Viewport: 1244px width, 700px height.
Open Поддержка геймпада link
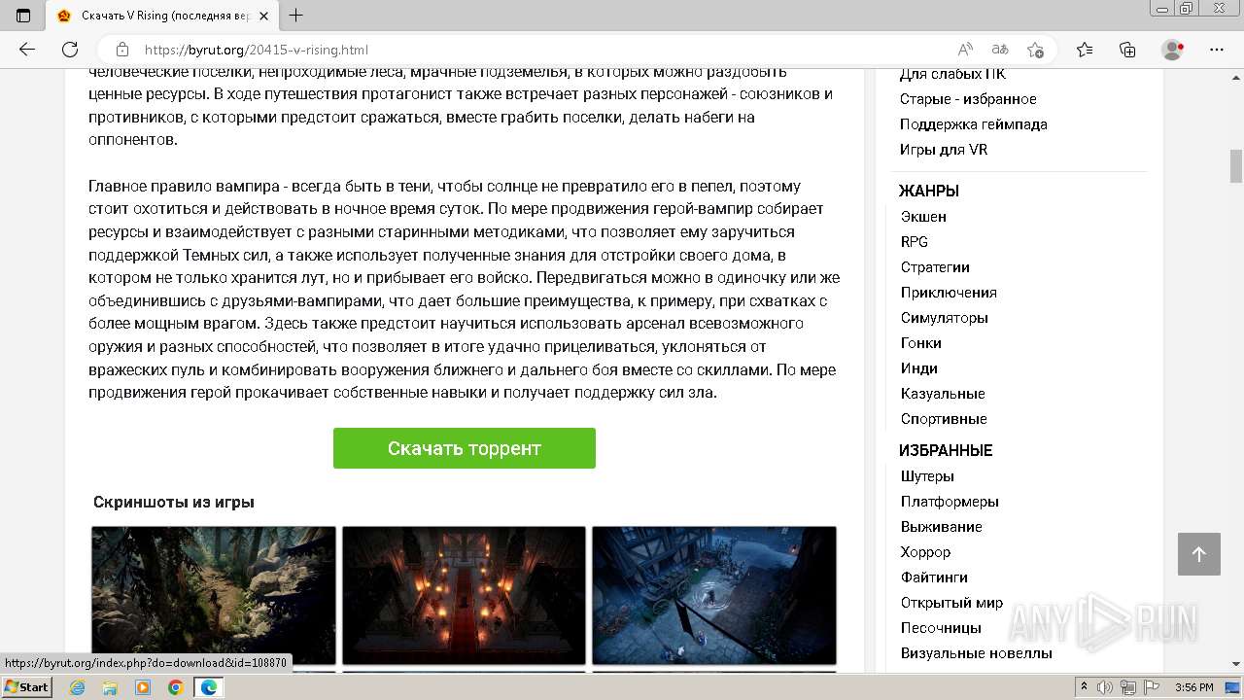tap(973, 124)
